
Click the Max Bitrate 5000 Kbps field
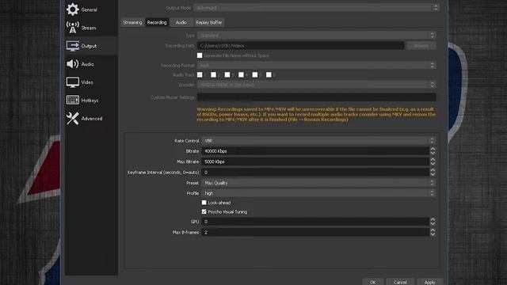[x=315, y=161]
